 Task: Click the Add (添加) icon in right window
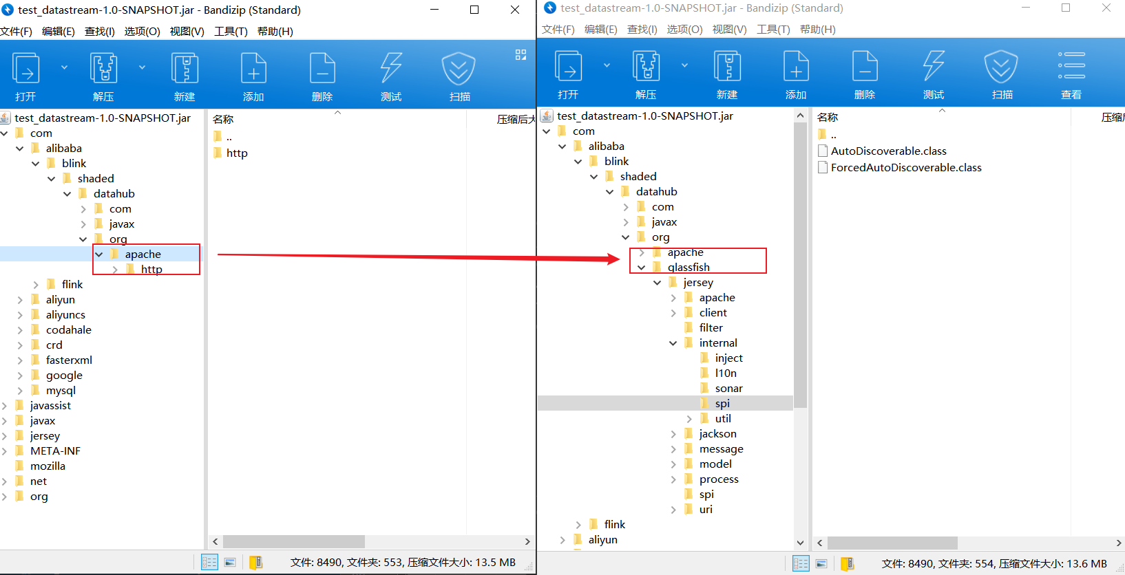pos(796,67)
